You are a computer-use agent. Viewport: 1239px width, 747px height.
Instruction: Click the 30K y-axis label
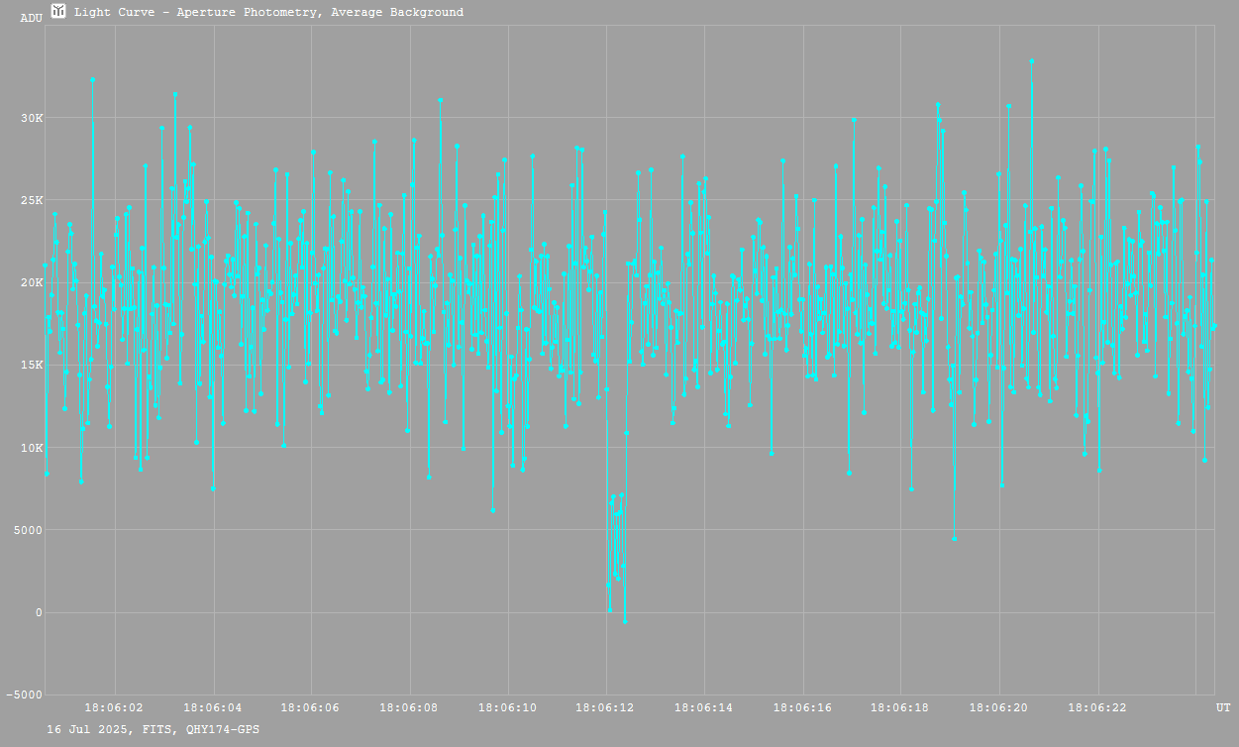(32, 118)
